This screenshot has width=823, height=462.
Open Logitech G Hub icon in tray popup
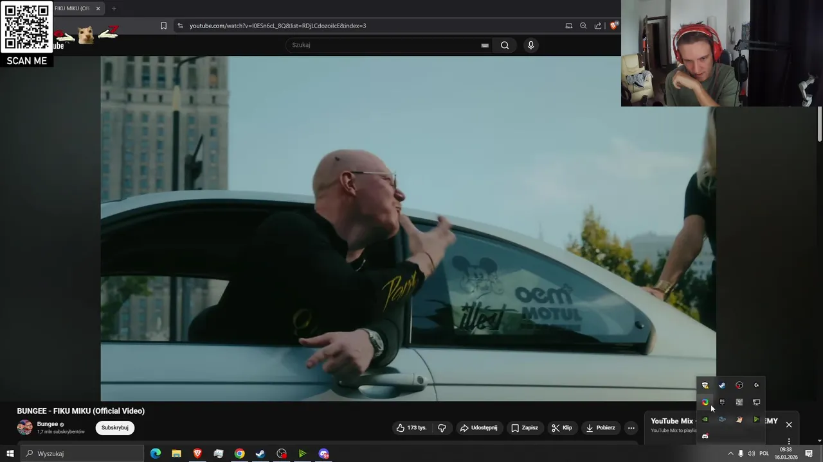click(756, 385)
